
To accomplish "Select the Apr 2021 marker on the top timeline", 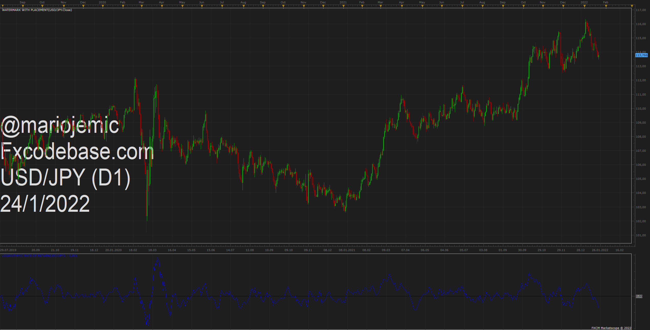I will (402, 6).
